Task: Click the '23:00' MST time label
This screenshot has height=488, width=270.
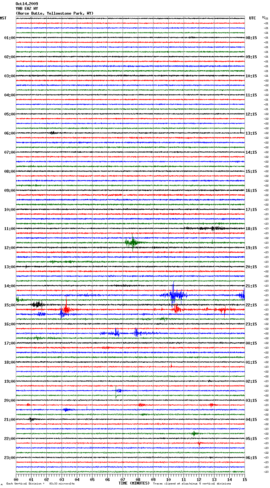Action: [x=10, y=458]
